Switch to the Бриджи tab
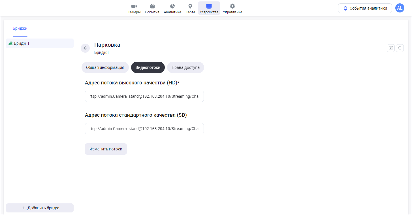 [x=20, y=28]
